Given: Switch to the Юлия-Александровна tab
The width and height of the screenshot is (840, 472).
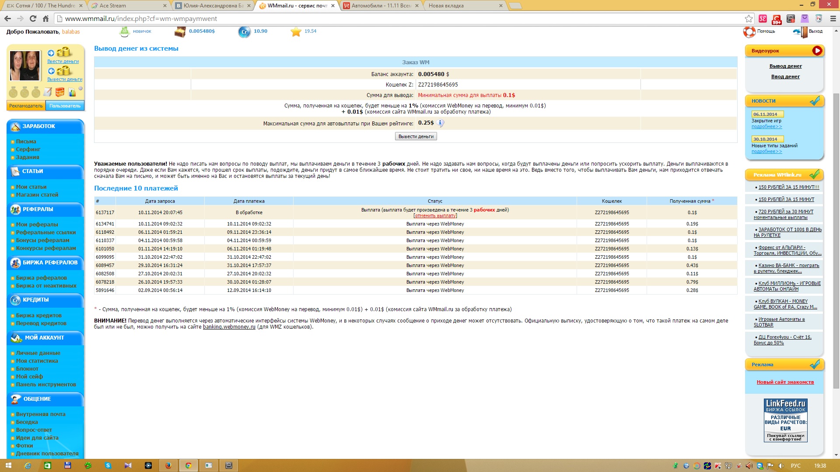Looking at the screenshot, I should coord(212,6).
